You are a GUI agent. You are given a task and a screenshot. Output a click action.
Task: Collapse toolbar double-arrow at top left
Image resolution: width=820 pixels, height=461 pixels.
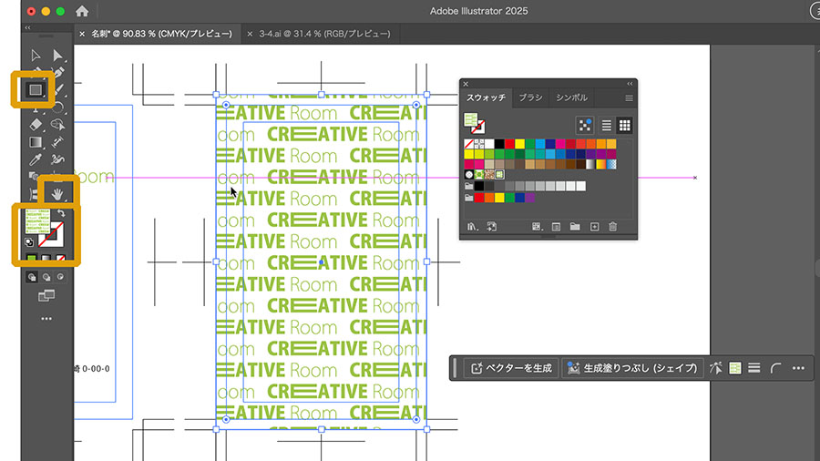(27, 27)
